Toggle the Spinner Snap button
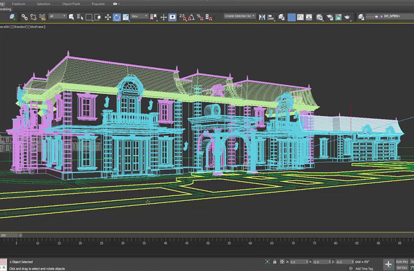 [x=209, y=17]
